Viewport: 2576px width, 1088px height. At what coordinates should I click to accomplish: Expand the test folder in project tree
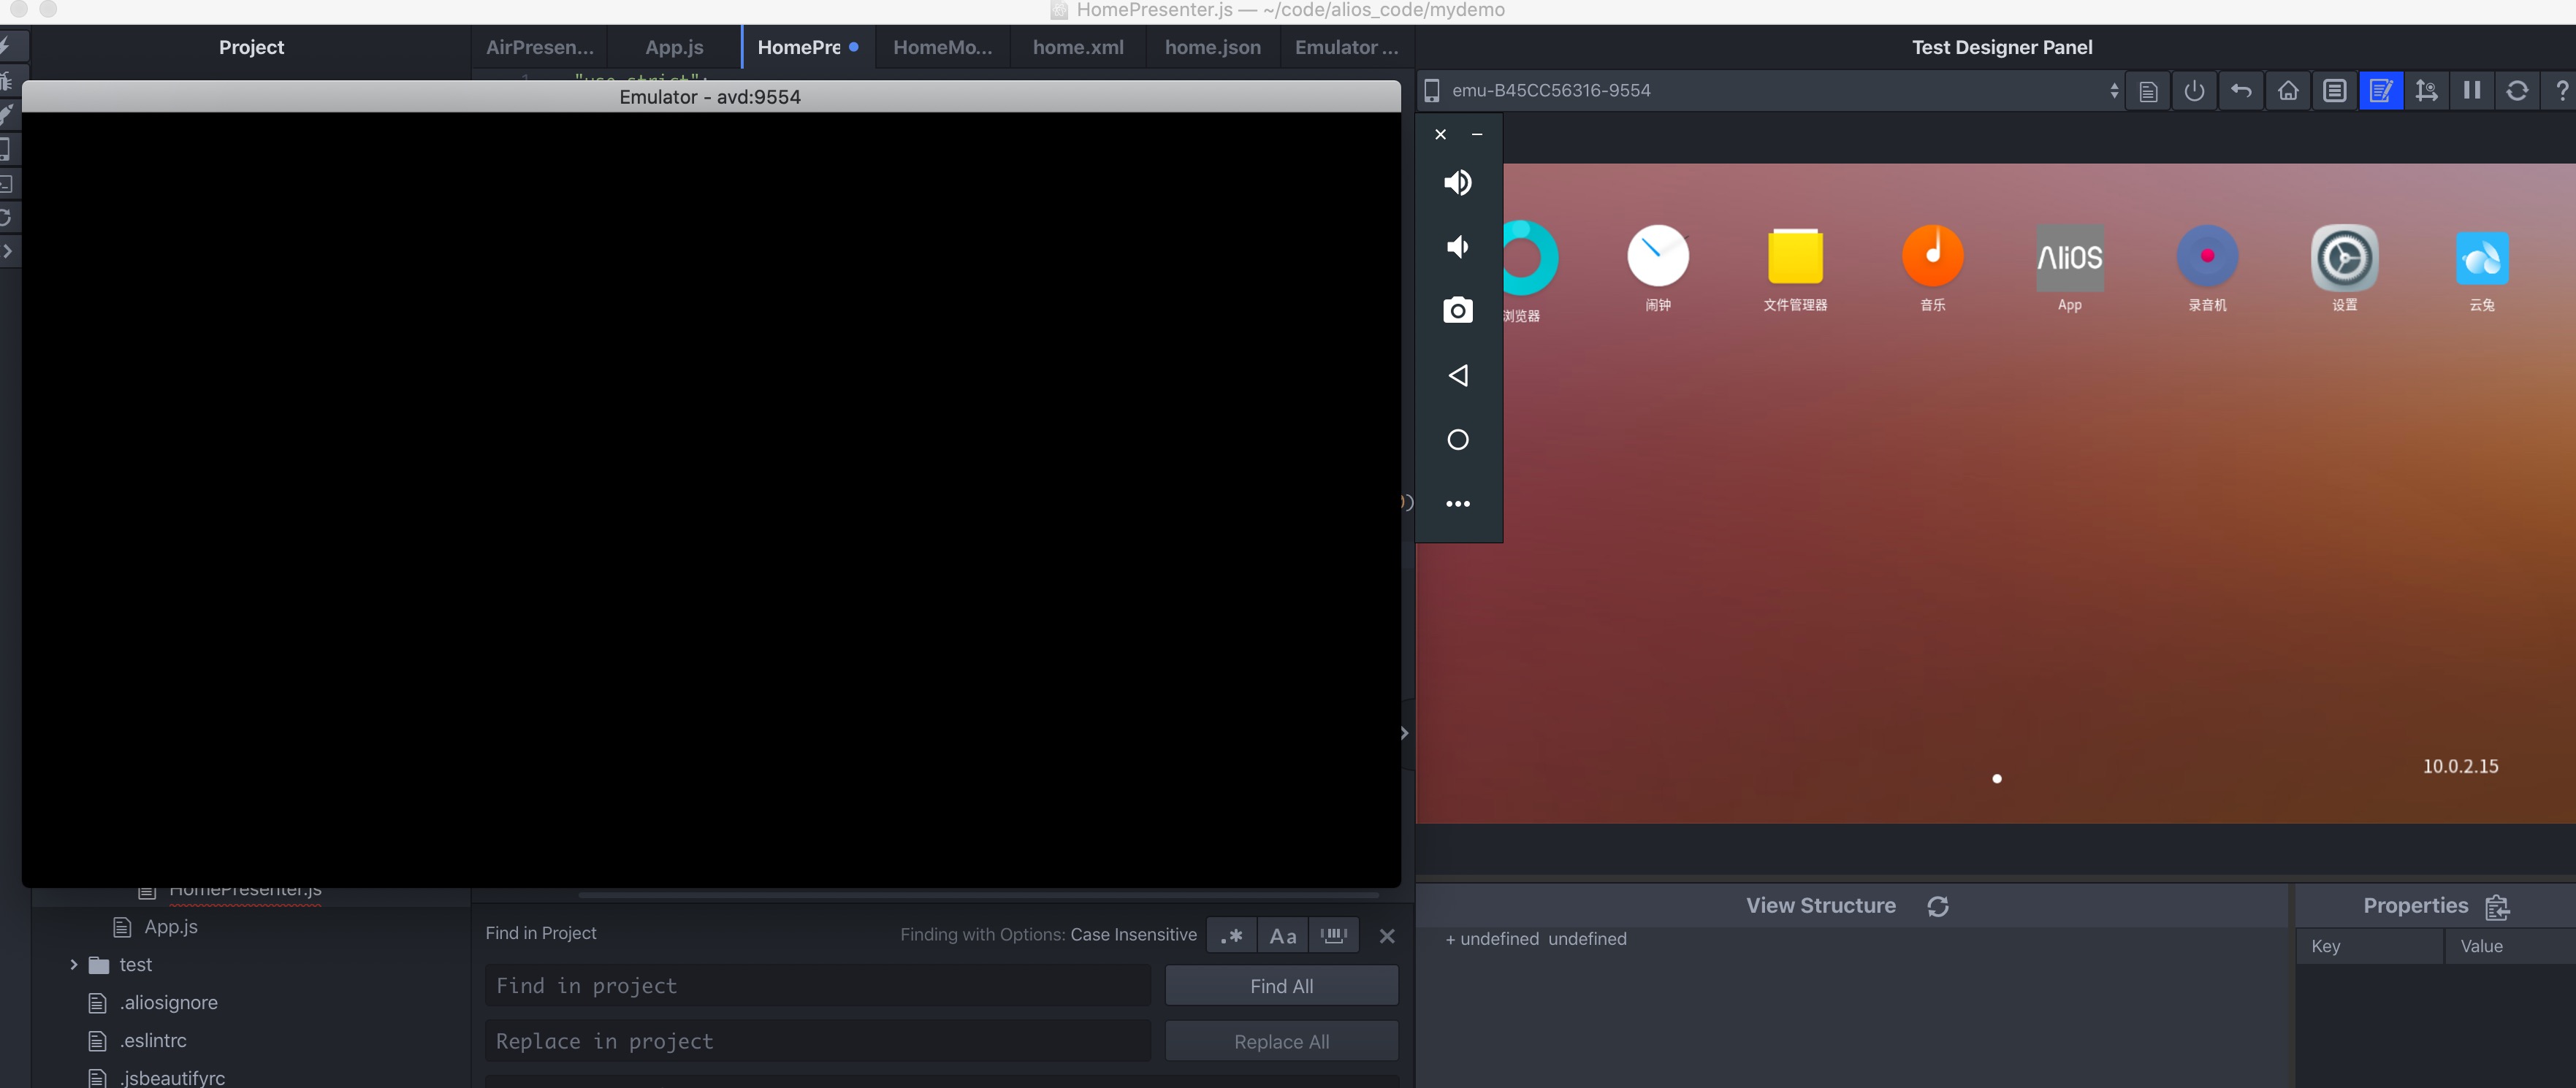pos(74,965)
